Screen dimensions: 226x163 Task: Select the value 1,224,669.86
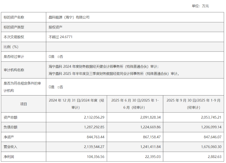click(x=150, y=127)
